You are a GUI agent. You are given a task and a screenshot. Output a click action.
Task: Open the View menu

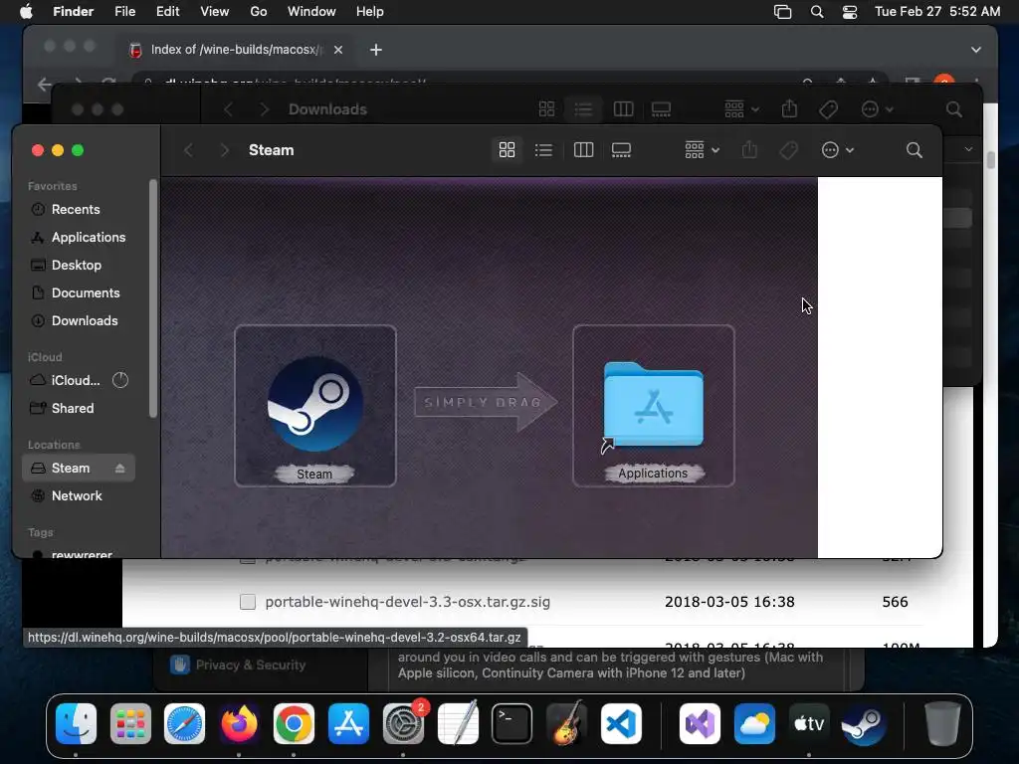[x=215, y=12]
